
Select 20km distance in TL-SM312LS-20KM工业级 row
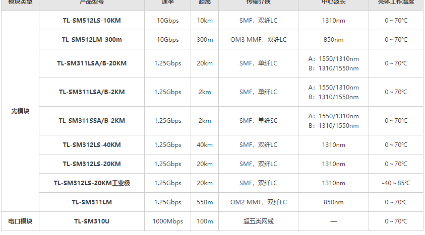pos(205,183)
